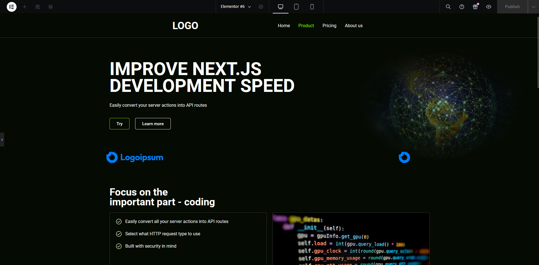Select 'Easily convert your server actions into API routes' subtitle
This screenshot has width=539, height=265.
click(158, 105)
